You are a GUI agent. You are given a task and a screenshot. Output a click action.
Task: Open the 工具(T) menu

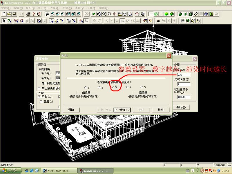pos(91,8)
